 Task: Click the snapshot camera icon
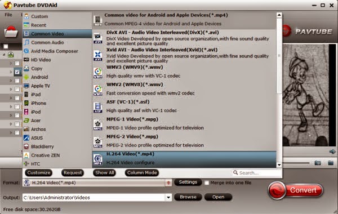click(x=318, y=163)
